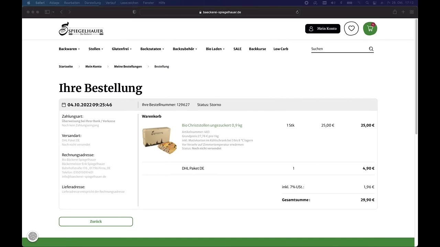Click shipping price 4,90 €
This screenshot has width=440, height=247.
click(368, 168)
